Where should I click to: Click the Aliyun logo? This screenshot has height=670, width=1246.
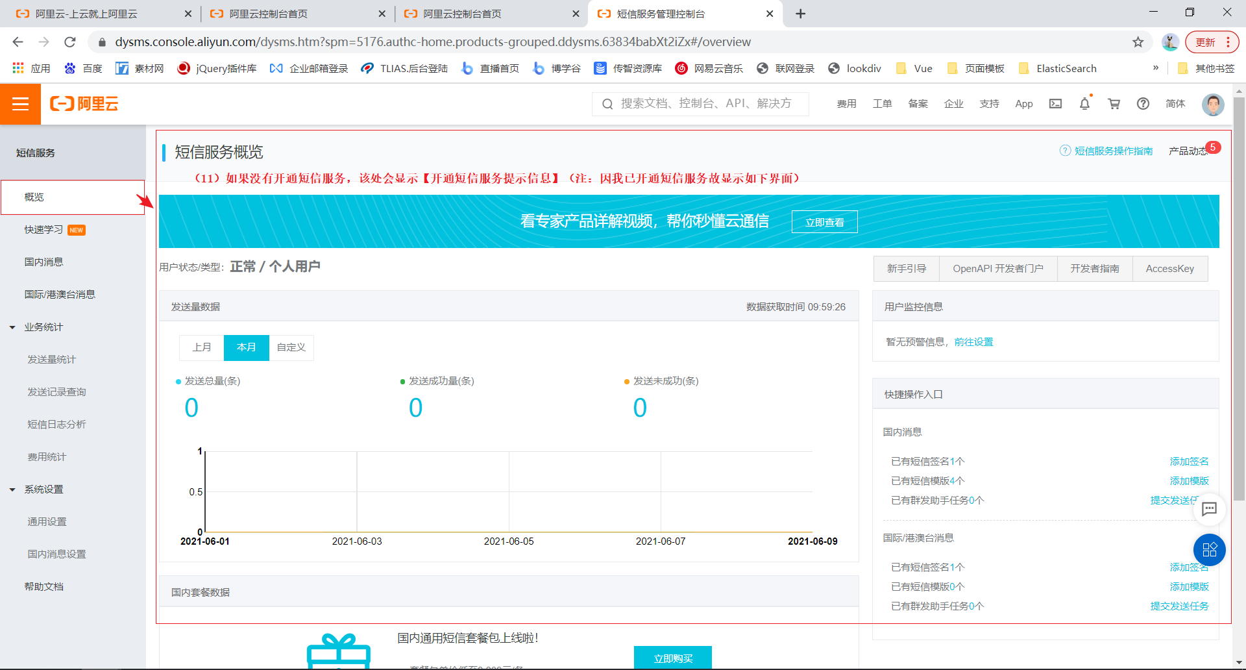(84, 104)
